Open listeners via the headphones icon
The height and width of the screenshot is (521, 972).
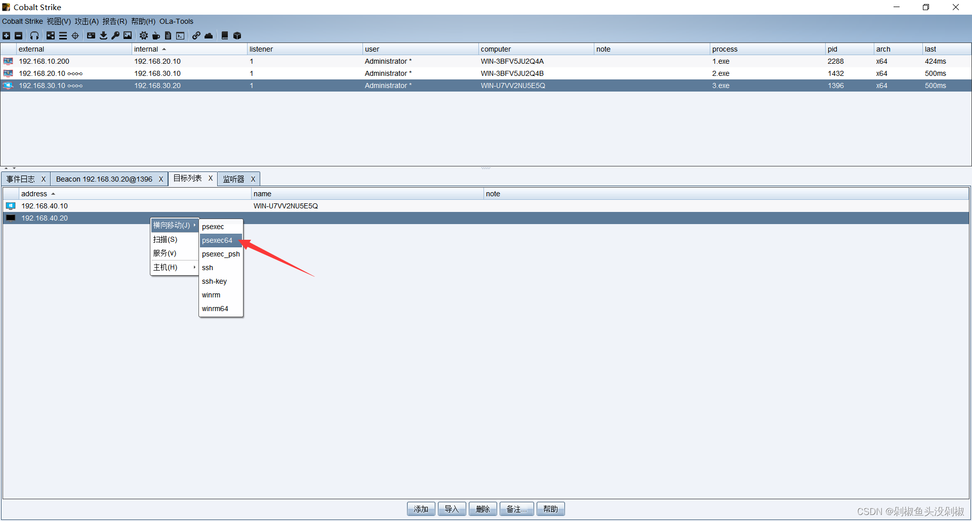pyautogui.click(x=34, y=35)
